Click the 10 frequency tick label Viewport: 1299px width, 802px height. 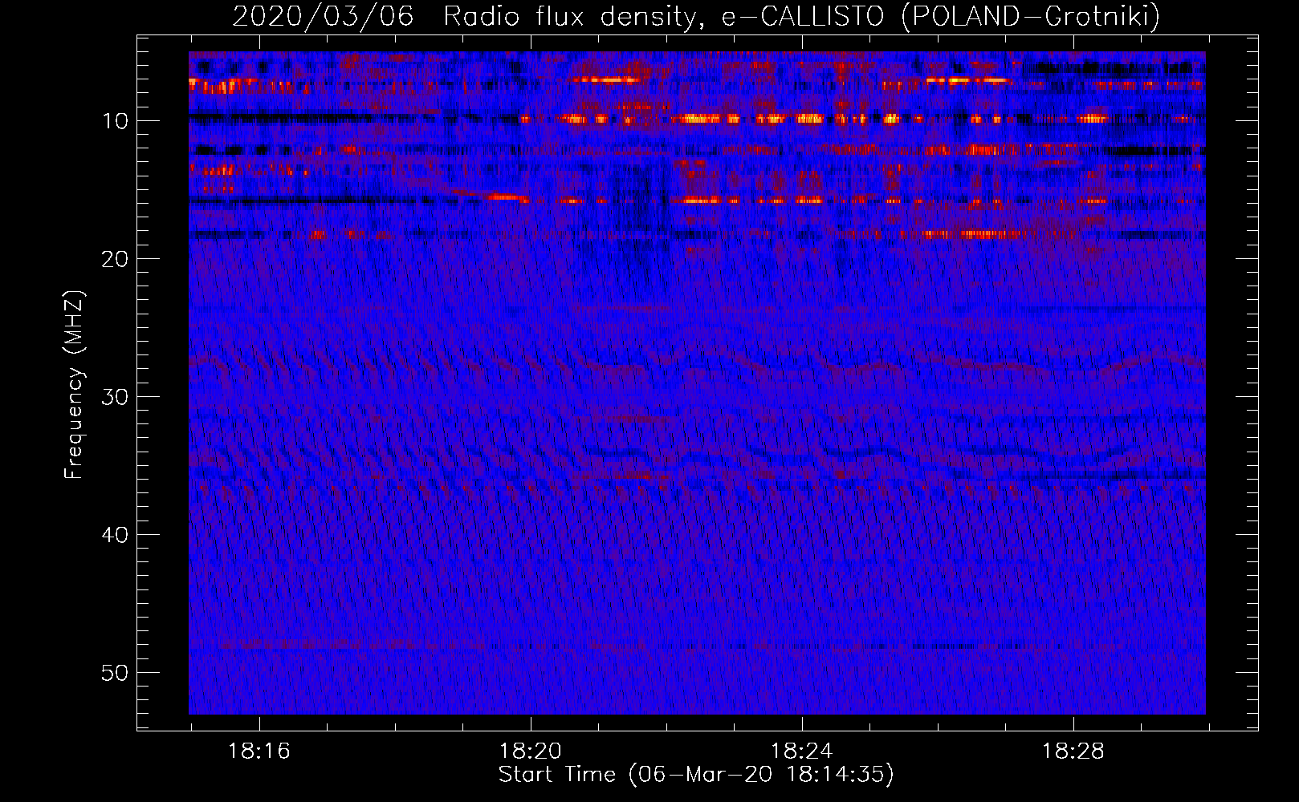tap(116, 121)
